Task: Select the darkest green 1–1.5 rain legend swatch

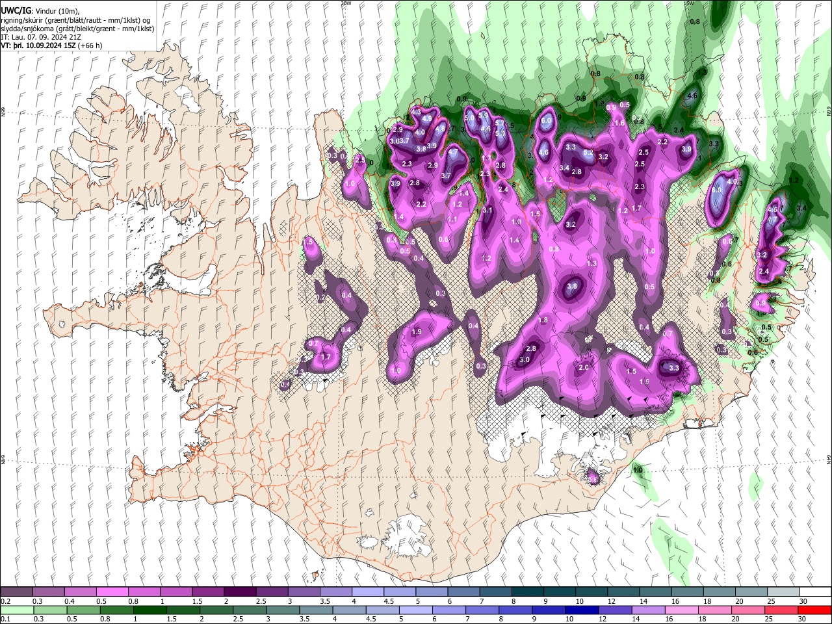Action: 150,610
